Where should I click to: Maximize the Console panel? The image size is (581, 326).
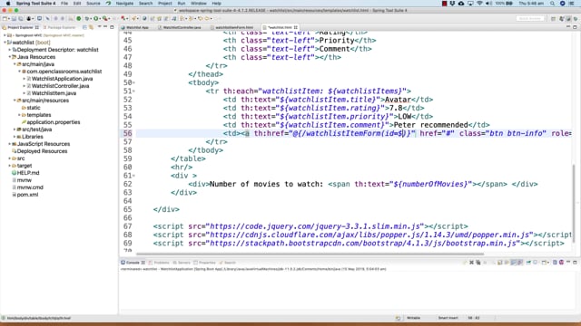click(575, 262)
